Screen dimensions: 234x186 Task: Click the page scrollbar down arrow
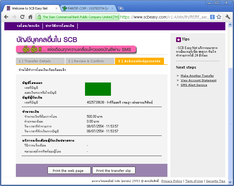(x=230, y=182)
